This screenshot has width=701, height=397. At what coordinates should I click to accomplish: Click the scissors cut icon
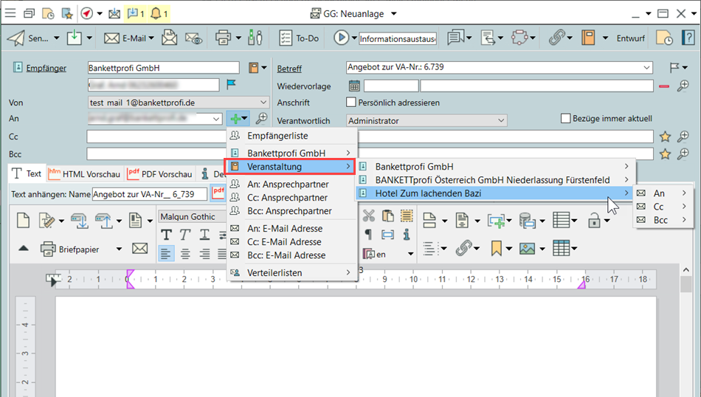pos(368,215)
